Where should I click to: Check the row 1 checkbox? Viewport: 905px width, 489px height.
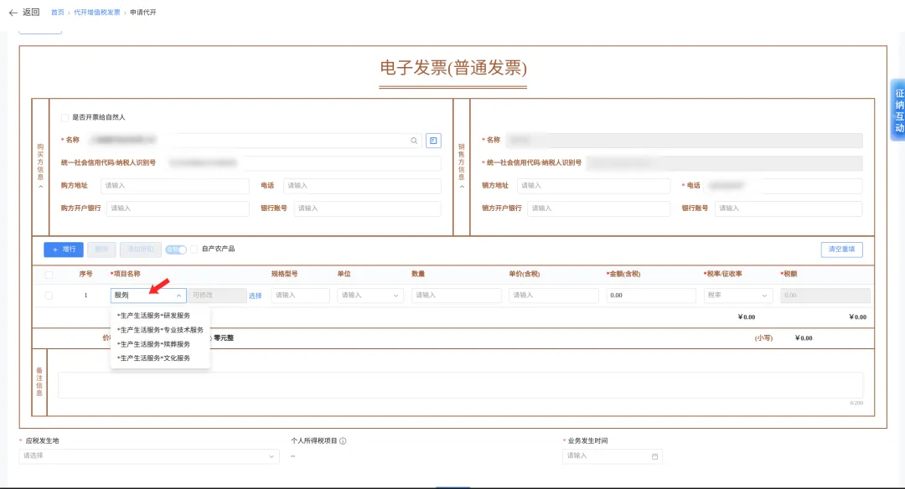pyautogui.click(x=49, y=296)
